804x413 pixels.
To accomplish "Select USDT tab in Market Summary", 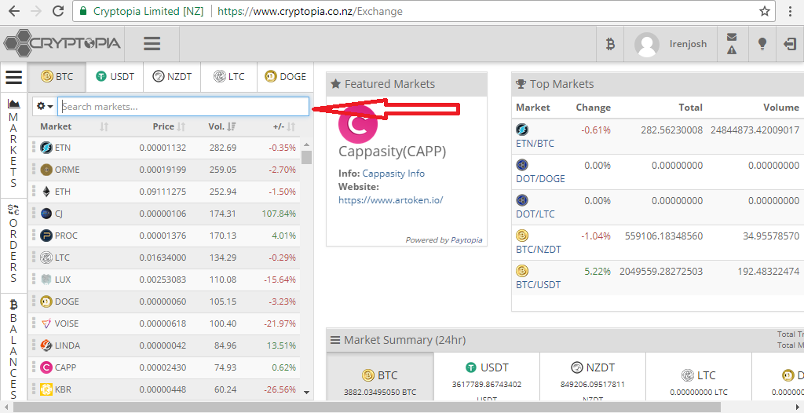I will tap(487, 377).
